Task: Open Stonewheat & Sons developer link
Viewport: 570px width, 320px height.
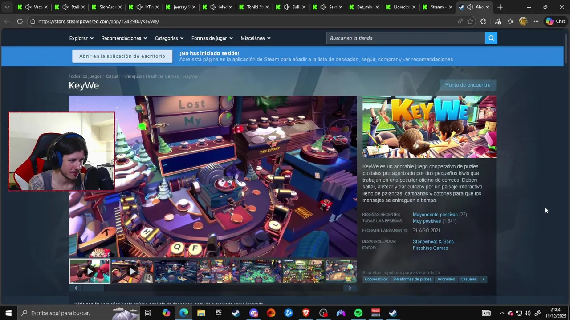Action: tap(433, 242)
